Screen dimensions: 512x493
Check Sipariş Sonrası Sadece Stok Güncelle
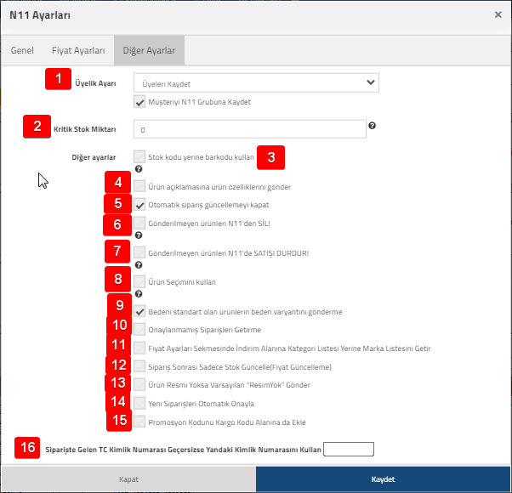click(x=139, y=366)
